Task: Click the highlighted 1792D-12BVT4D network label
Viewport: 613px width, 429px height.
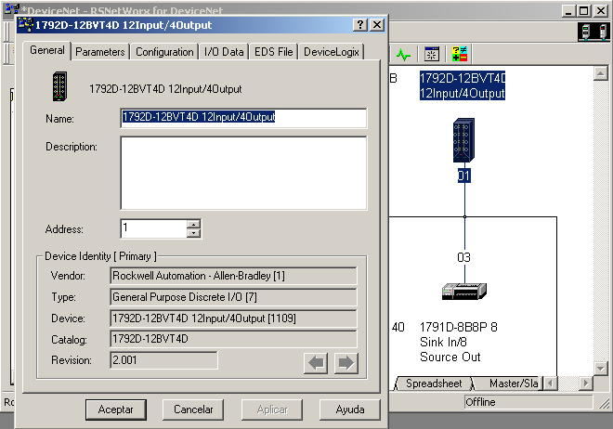Action: 463,85
